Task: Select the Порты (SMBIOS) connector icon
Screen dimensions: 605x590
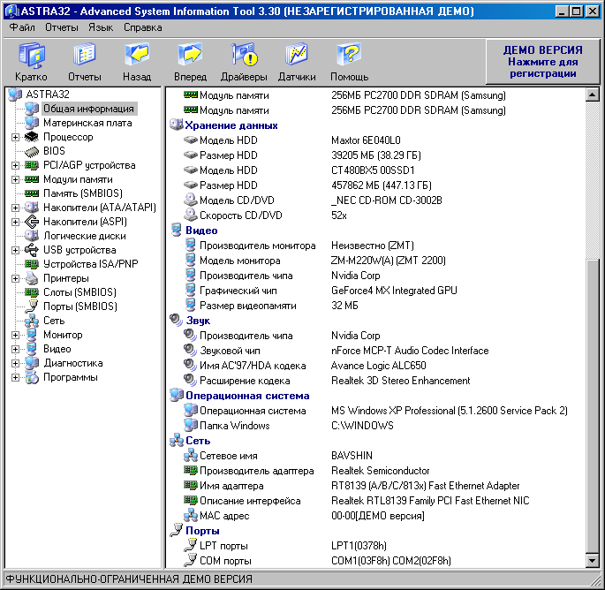Action: coord(32,306)
